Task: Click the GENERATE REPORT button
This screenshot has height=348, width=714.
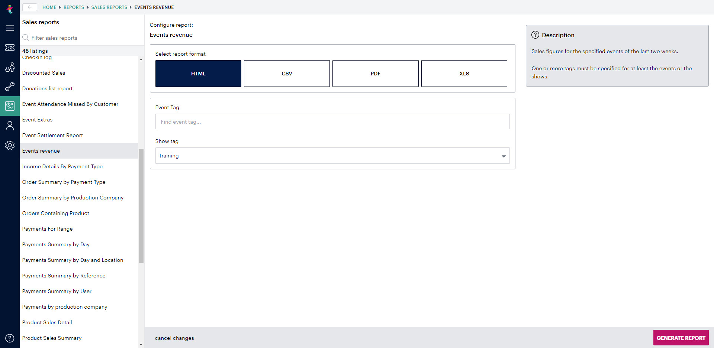Action: point(681,338)
